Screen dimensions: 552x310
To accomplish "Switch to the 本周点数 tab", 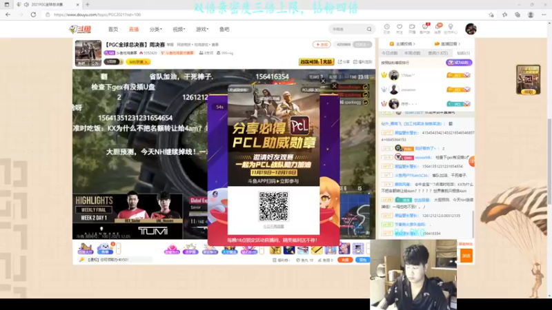I will pyautogui.click(x=412, y=53).
